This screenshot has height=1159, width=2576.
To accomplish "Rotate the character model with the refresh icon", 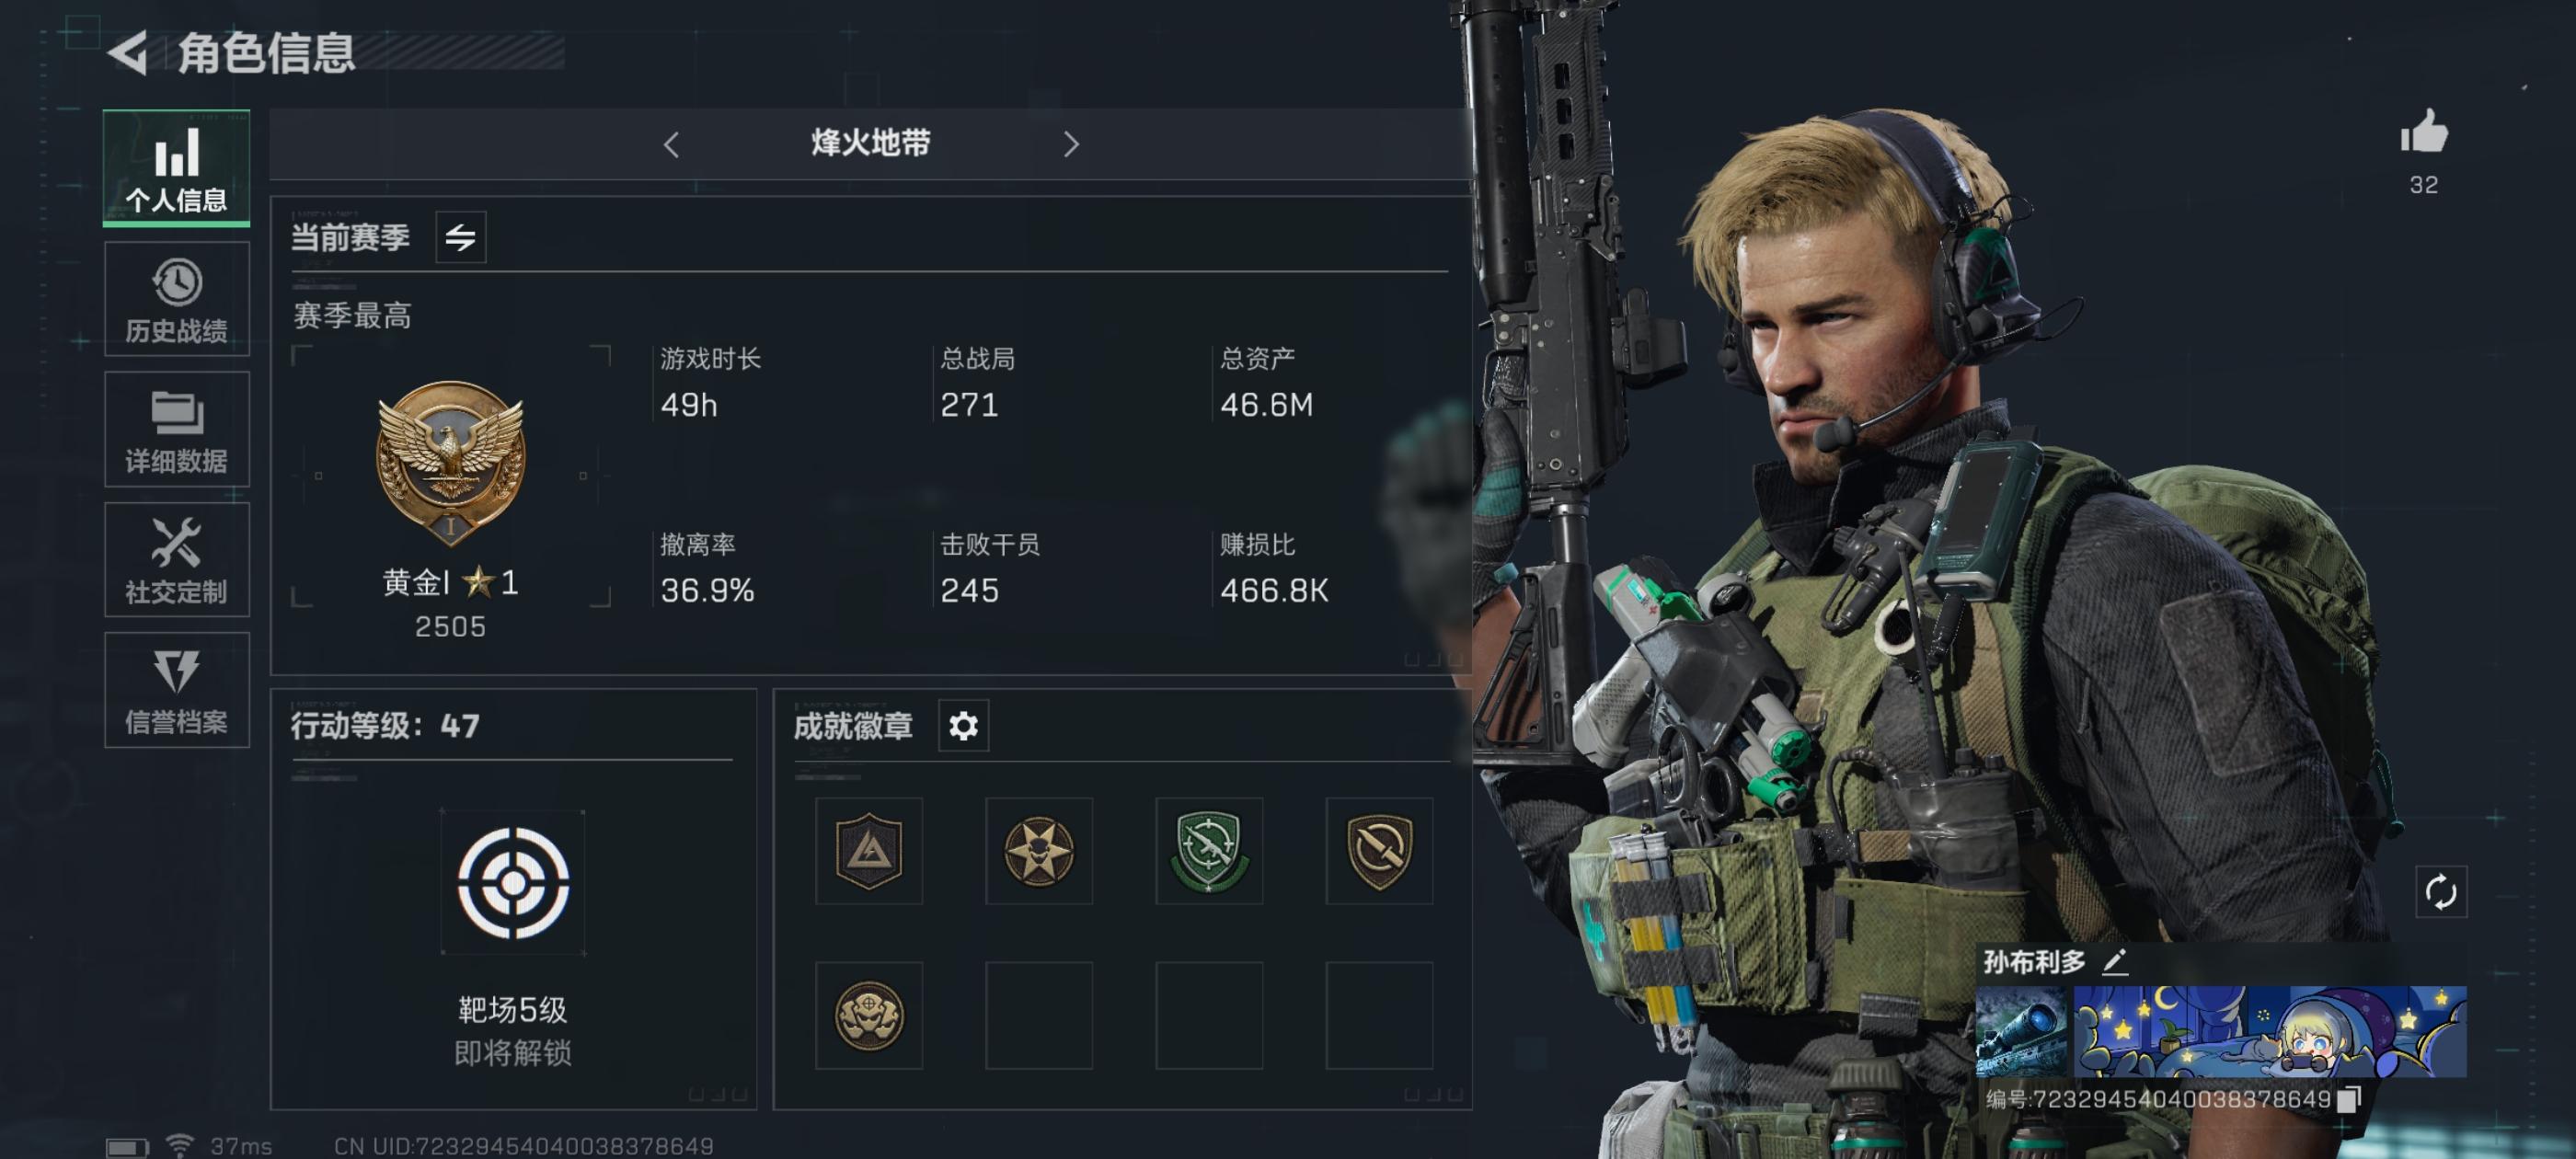I will click(x=2440, y=891).
